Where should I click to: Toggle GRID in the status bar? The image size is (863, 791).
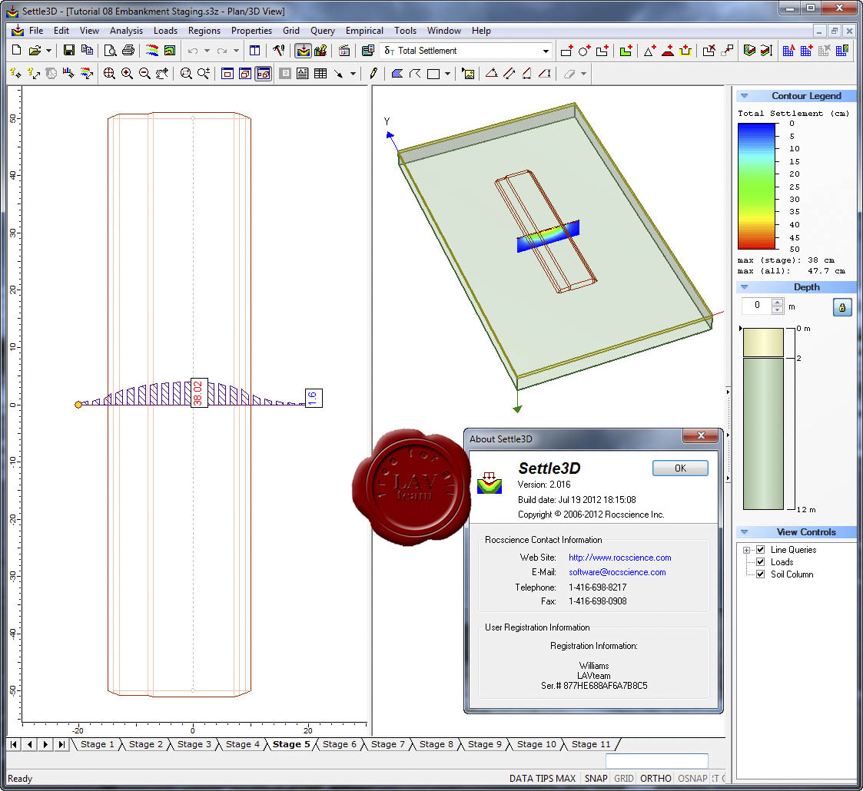(623, 779)
